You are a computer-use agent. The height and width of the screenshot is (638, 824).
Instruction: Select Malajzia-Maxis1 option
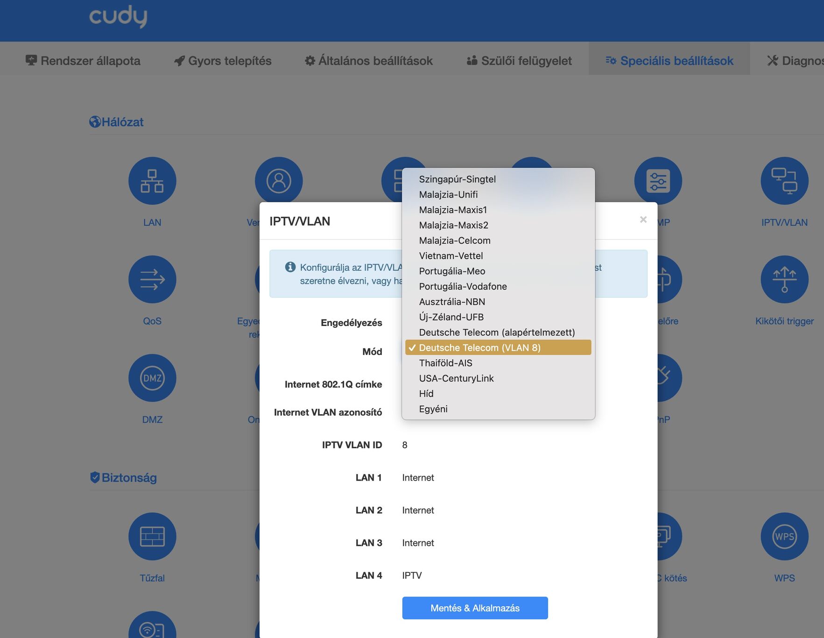tap(498, 210)
